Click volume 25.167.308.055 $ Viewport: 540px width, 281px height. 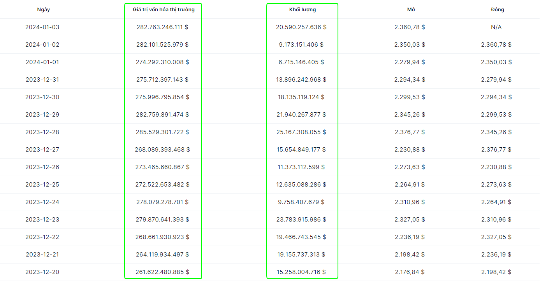301,132
